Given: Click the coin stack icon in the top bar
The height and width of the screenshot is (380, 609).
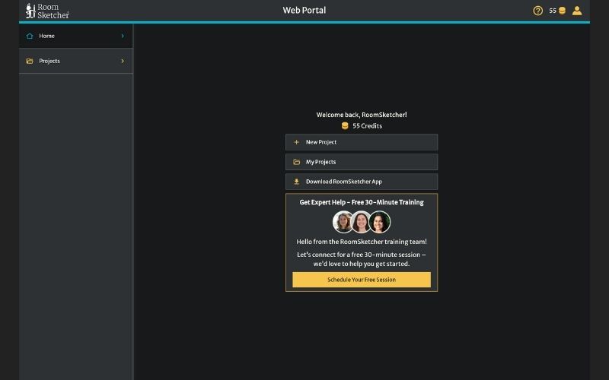Looking at the screenshot, I should pyautogui.click(x=563, y=11).
